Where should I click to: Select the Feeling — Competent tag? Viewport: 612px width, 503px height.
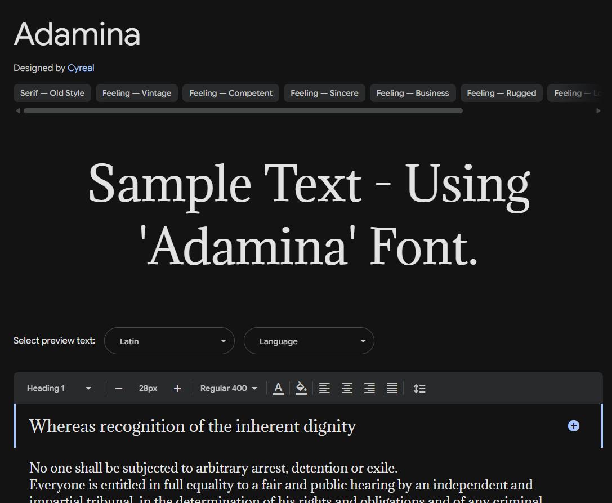(x=231, y=93)
